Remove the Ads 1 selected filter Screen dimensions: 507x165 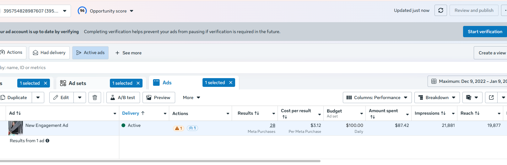pyautogui.click(x=231, y=82)
